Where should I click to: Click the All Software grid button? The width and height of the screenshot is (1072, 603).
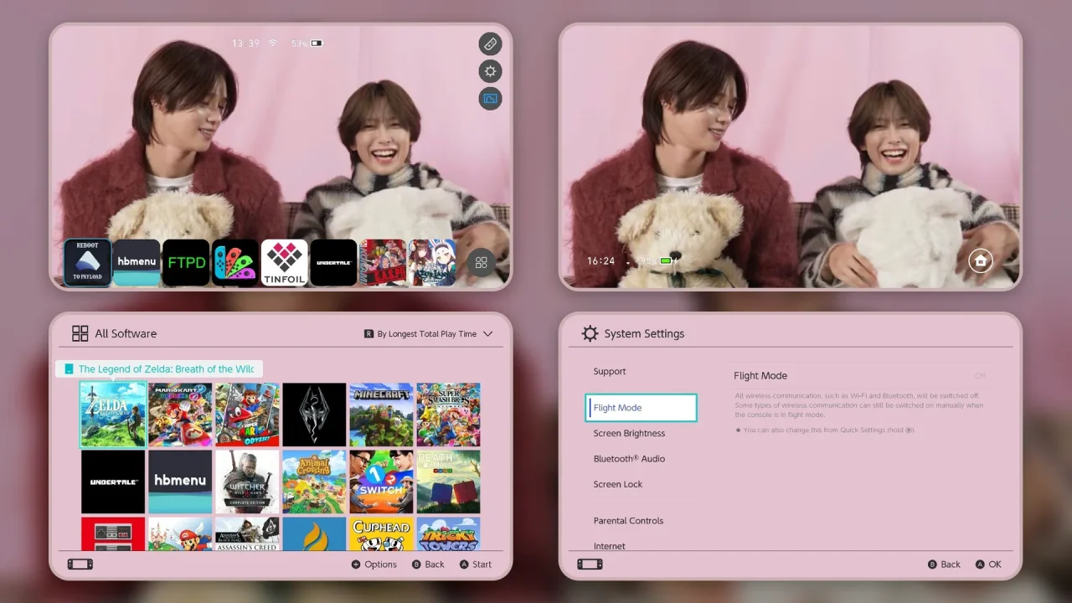click(x=482, y=263)
